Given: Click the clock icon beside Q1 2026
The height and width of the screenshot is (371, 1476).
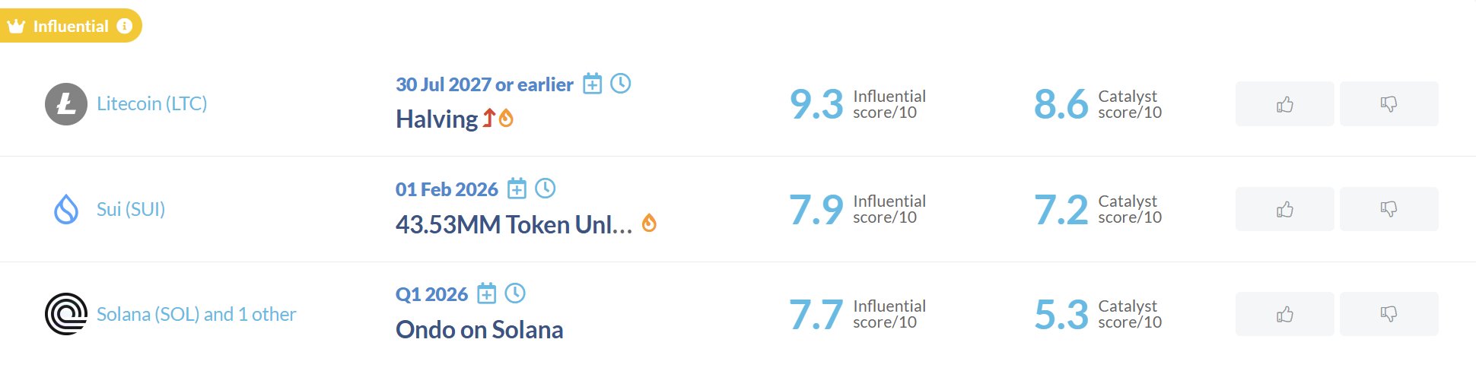Looking at the screenshot, I should 515,293.
